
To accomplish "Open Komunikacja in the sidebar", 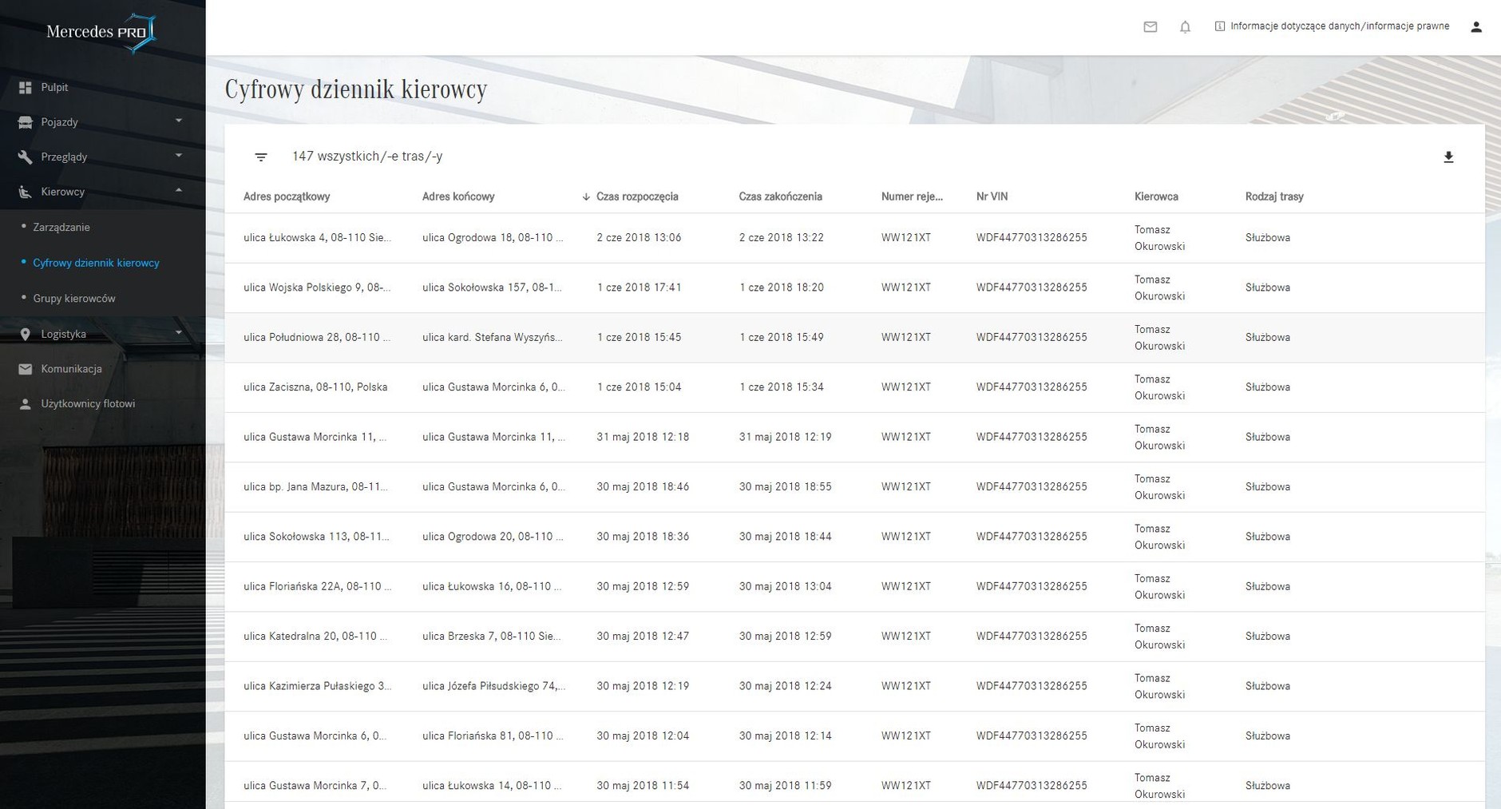I will tap(71, 369).
